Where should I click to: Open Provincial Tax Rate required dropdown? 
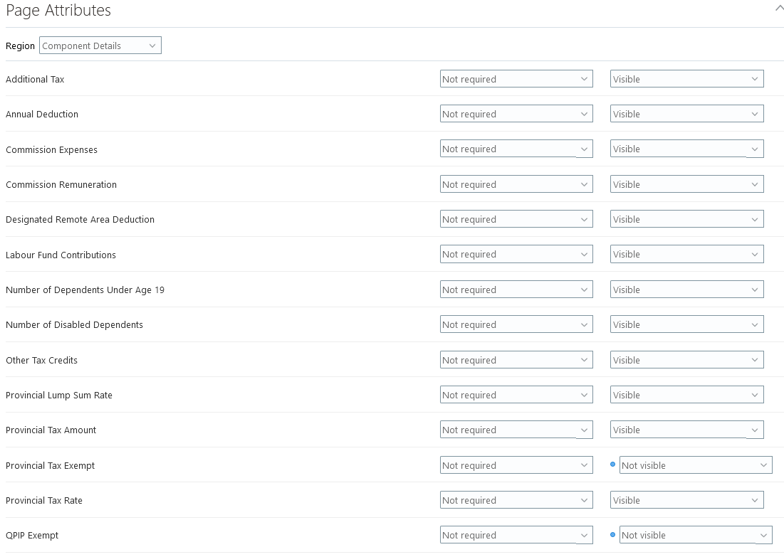(516, 500)
